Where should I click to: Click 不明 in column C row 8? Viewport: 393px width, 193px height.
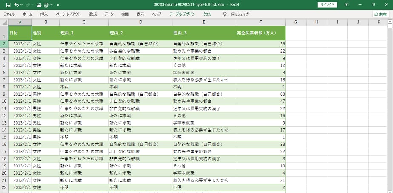click(64, 87)
